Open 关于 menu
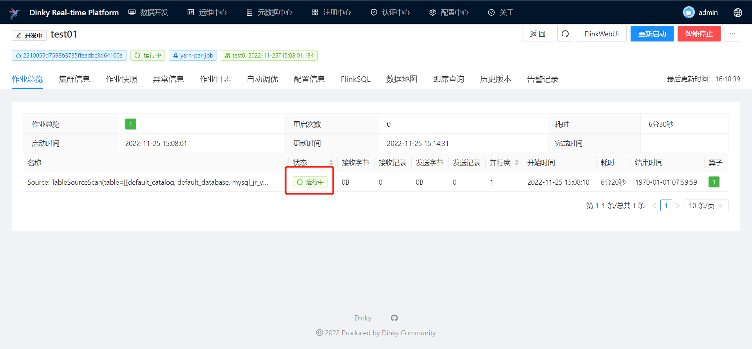The width and height of the screenshot is (752, 349). 501,13
